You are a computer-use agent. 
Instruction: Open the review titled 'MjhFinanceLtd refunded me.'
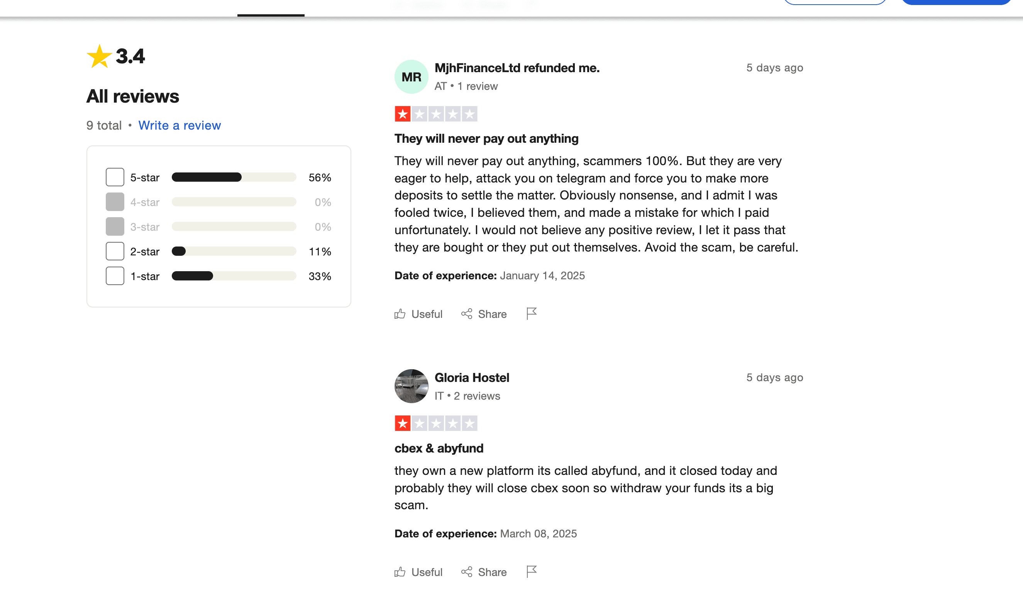point(517,68)
